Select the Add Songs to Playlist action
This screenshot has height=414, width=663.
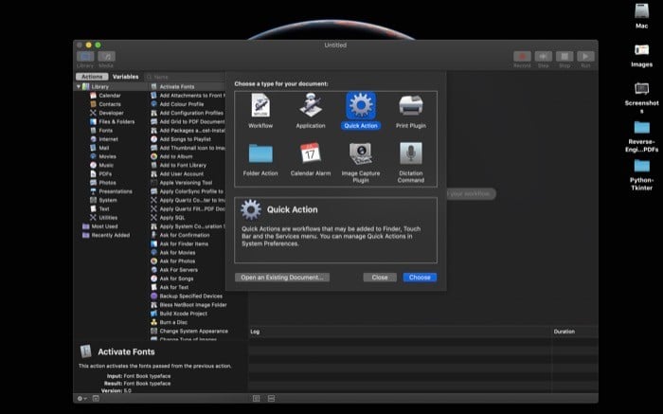[x=188, y=139]
